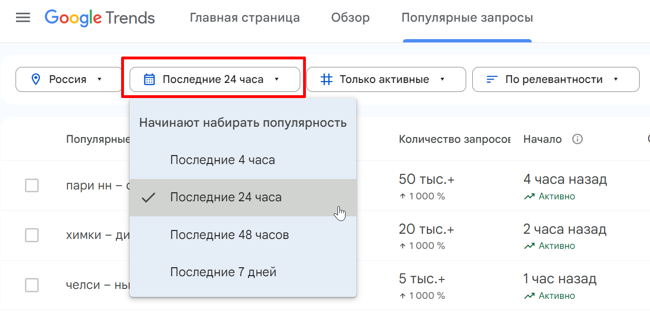650x312 pixels.
Task: Select the checkbox for химки row
Action: 32,235
